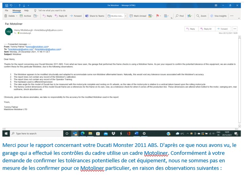The height and width of the screenshot is (175, 252).
Task: Click the hmickleburgh recipient name in To line
Action: click(25, 33)
